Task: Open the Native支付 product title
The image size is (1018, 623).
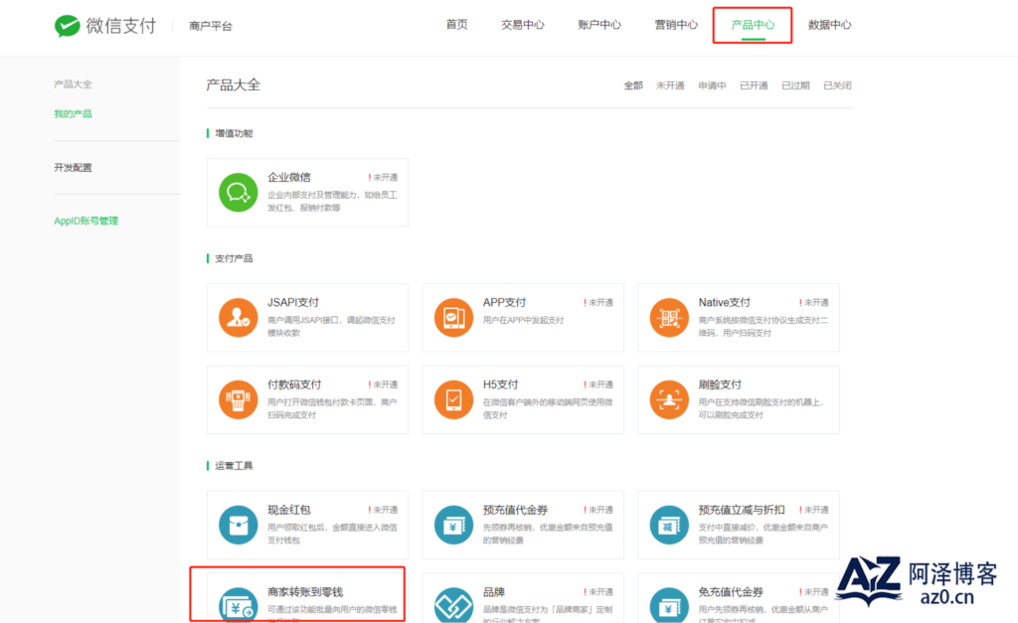Action: 725,302
